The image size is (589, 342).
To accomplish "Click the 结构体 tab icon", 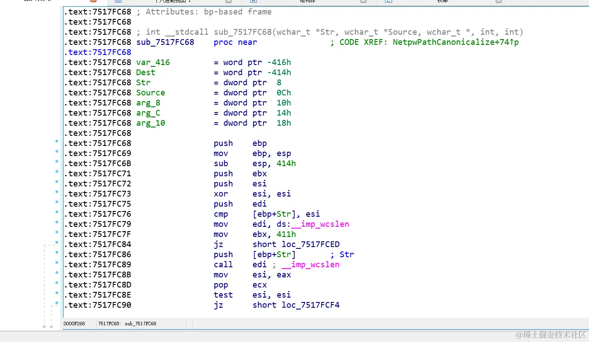I will click(x=254, y=1).
